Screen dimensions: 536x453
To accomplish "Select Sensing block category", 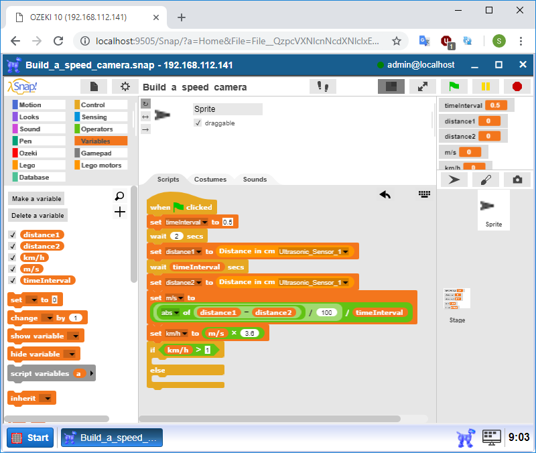I will click(101, 117).
